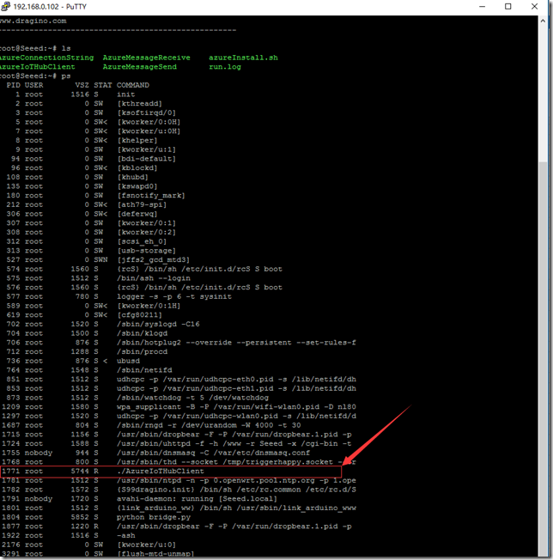Open the PuTTY window system menu icon
The height and width of the screenshot is (560, 553).
point(6,6)
